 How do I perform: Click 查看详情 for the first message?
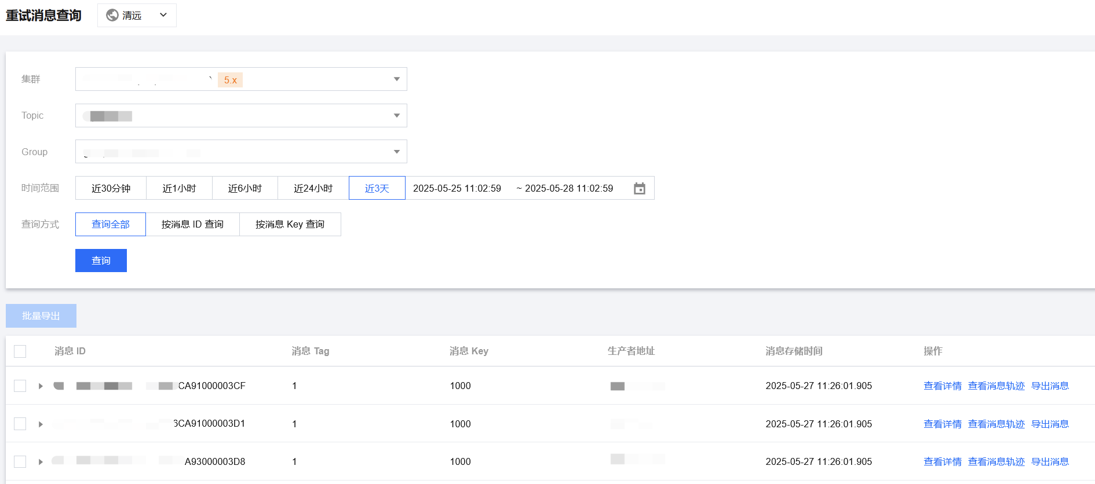point(942,386)
